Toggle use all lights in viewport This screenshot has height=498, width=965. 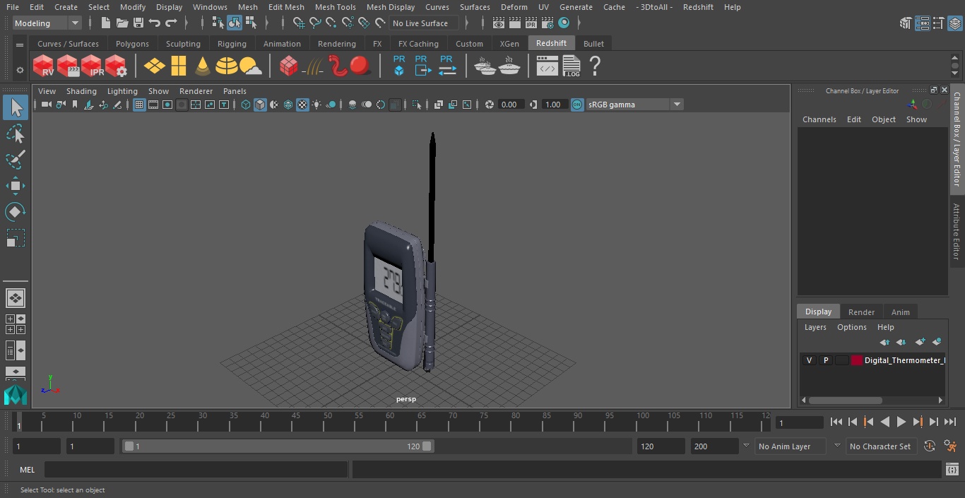point(316,105)
